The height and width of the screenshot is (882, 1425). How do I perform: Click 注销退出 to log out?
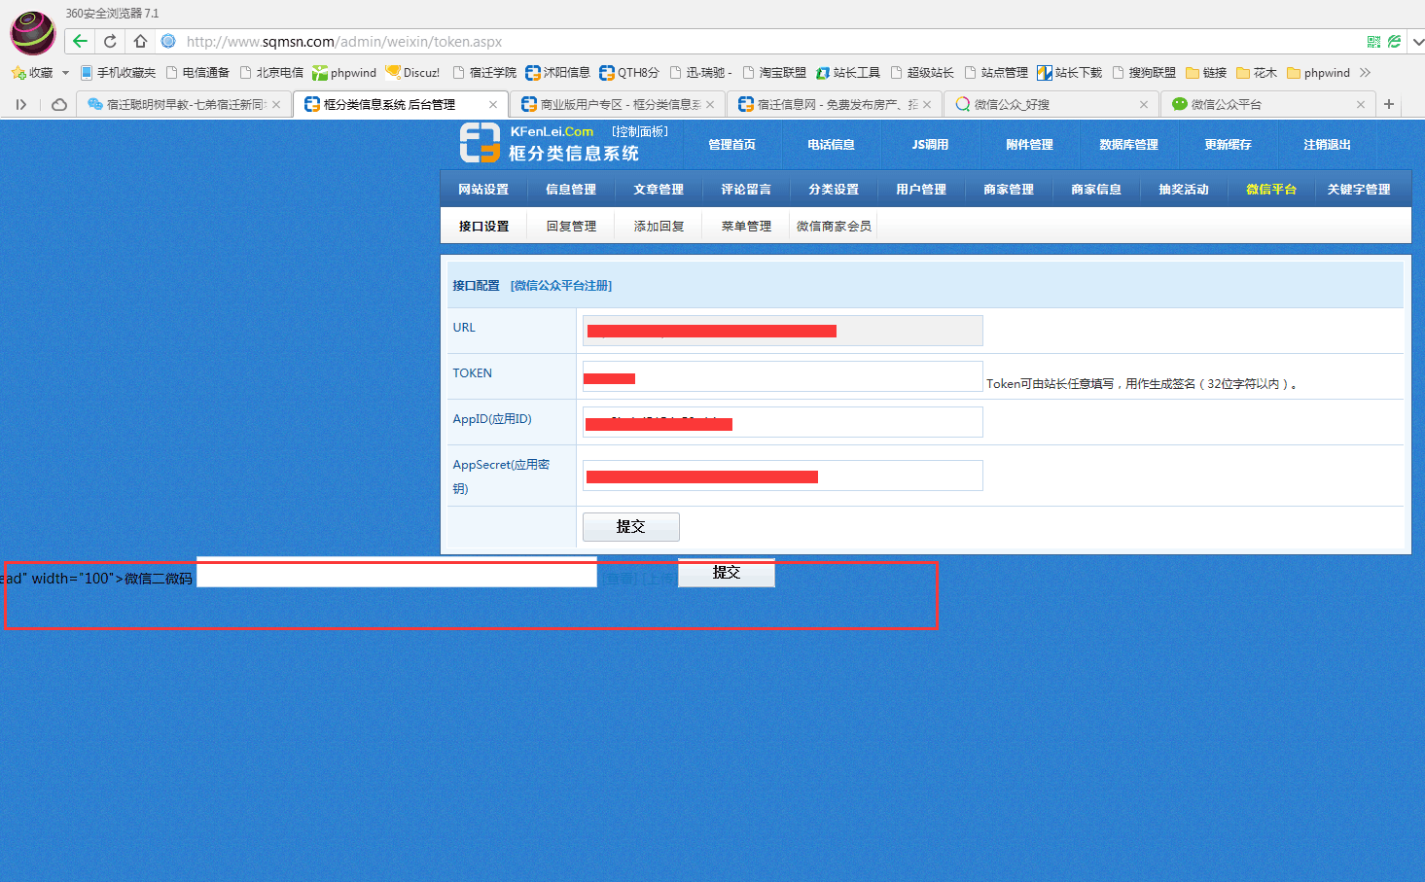pos(1327,145)
